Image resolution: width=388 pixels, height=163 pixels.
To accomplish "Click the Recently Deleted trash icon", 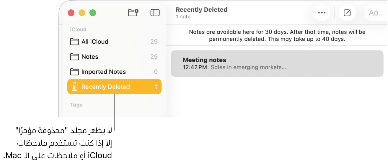I will [x=74, y=87].
